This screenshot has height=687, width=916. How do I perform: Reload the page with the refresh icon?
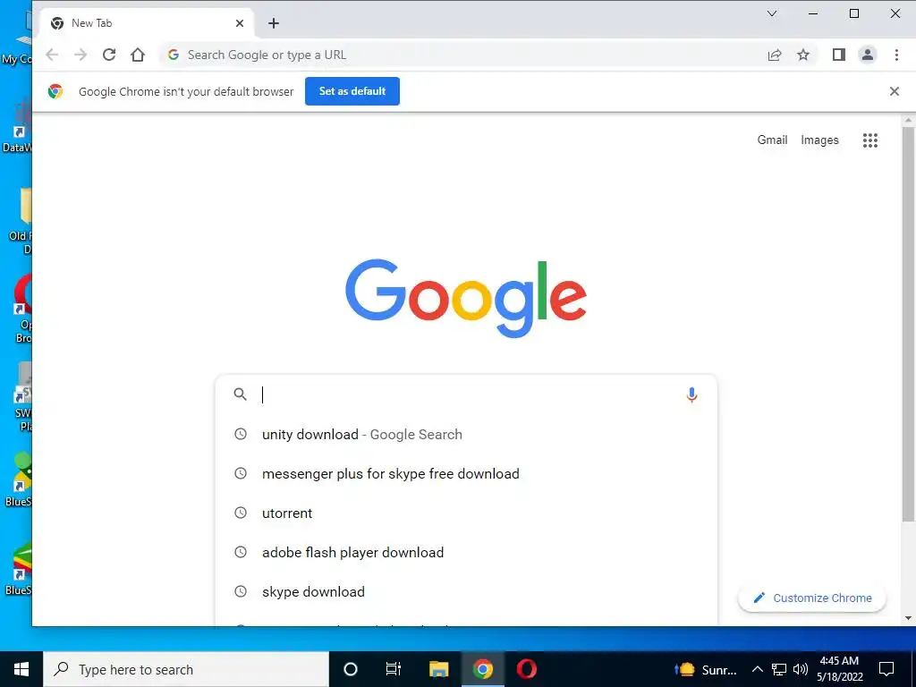pyautogui.click(x=108, y=55)
